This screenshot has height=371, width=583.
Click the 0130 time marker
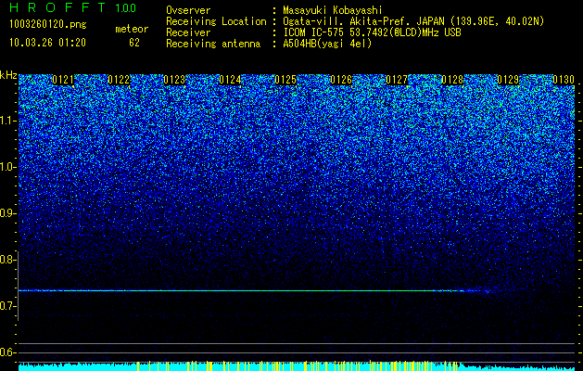pos(564,80)
